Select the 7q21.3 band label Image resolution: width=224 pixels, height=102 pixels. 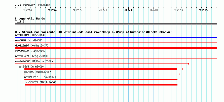(20, 21)
